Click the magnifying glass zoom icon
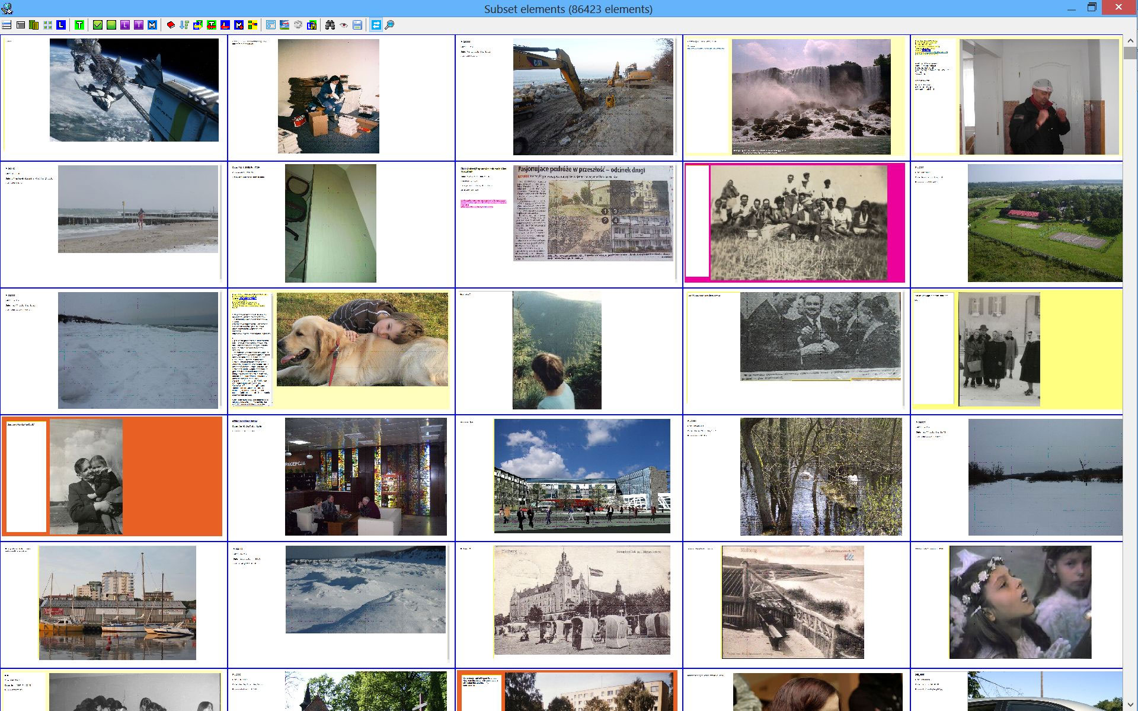This screenshot has height=711, width=1138. tap(389, 25)
